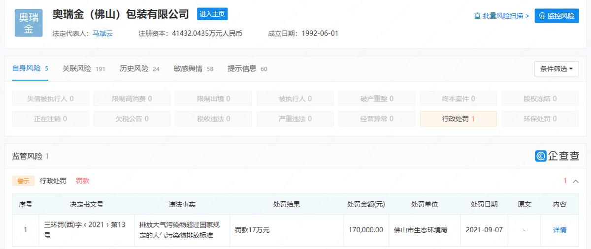Click the 罚款 penalty type label

pyautogui.click(x=82, y=181)
